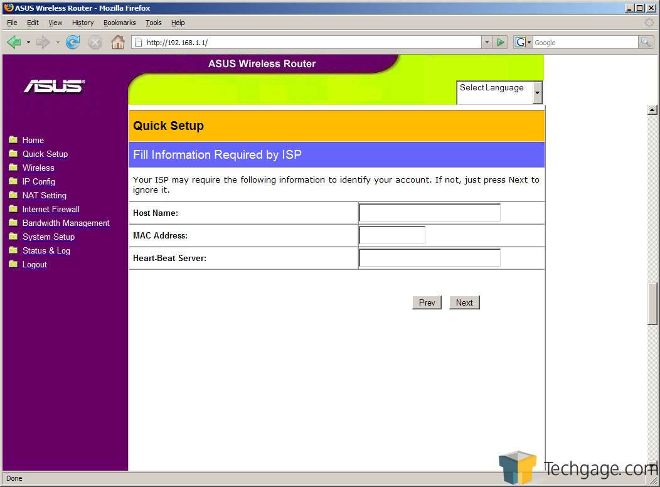
Task: Click the Quick Setup heading text
Action: pos(168,126)
